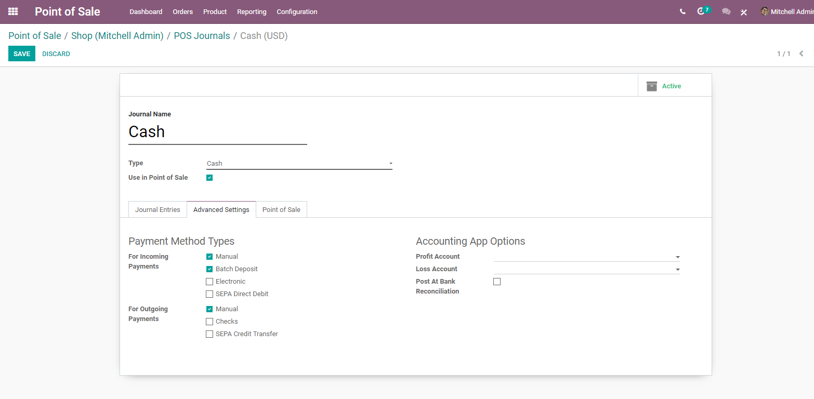This screenshot has width=814, height=399.
Task: Open the Reporting menu
Action: [252, 11]
